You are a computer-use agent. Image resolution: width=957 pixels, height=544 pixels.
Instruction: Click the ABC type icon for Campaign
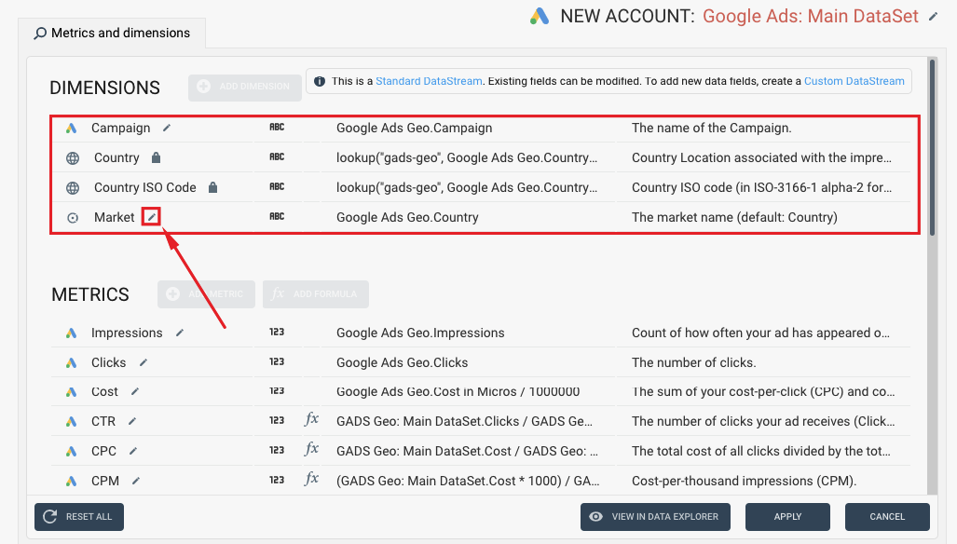click(277, 128)
